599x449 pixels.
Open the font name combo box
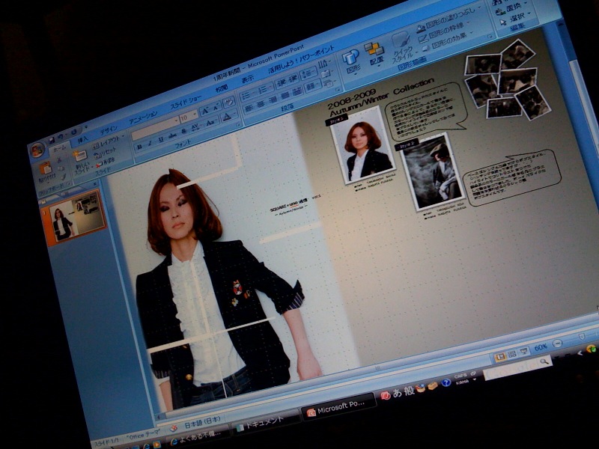(x=156, y=129)
